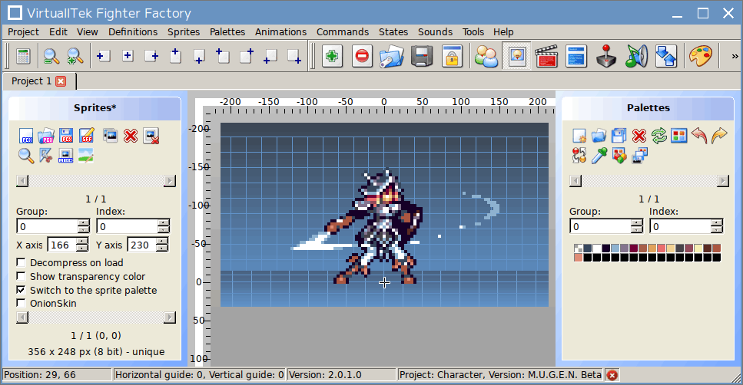Save sprite as PCX file
This screenshot has height=385, width=743.
click(x=66, y=136)
